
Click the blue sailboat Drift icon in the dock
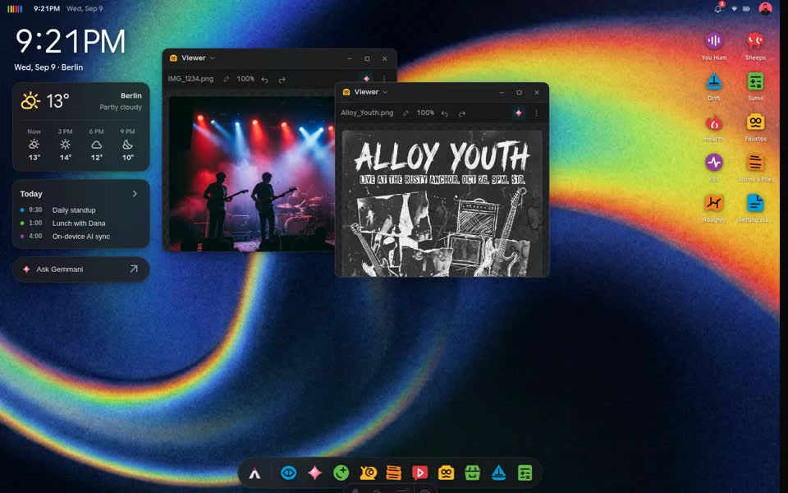[x=498, y=473]
